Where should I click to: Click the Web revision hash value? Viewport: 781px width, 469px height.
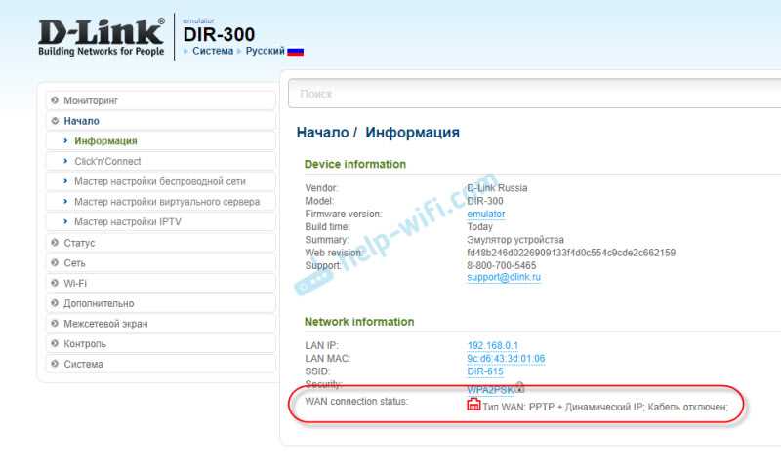coord(571,253)
